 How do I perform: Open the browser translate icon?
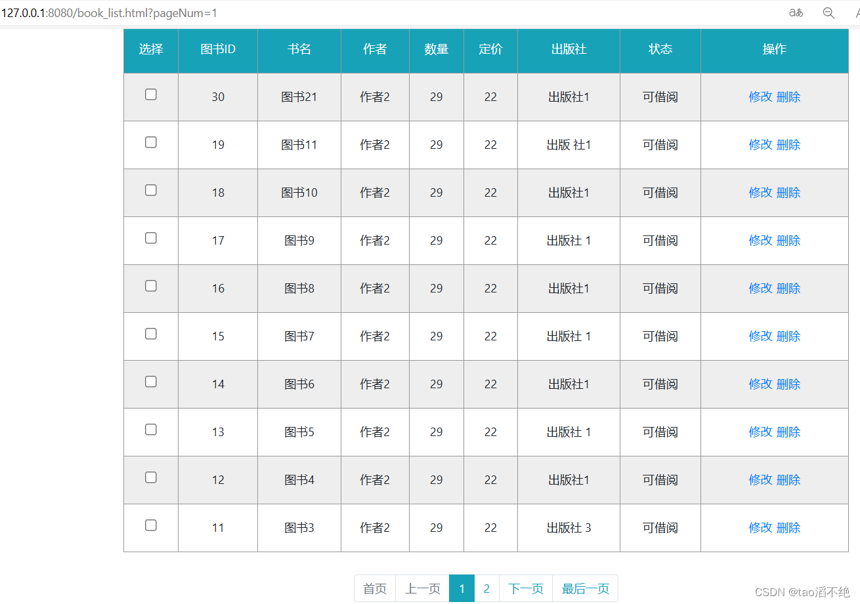[x=796, y=12]
